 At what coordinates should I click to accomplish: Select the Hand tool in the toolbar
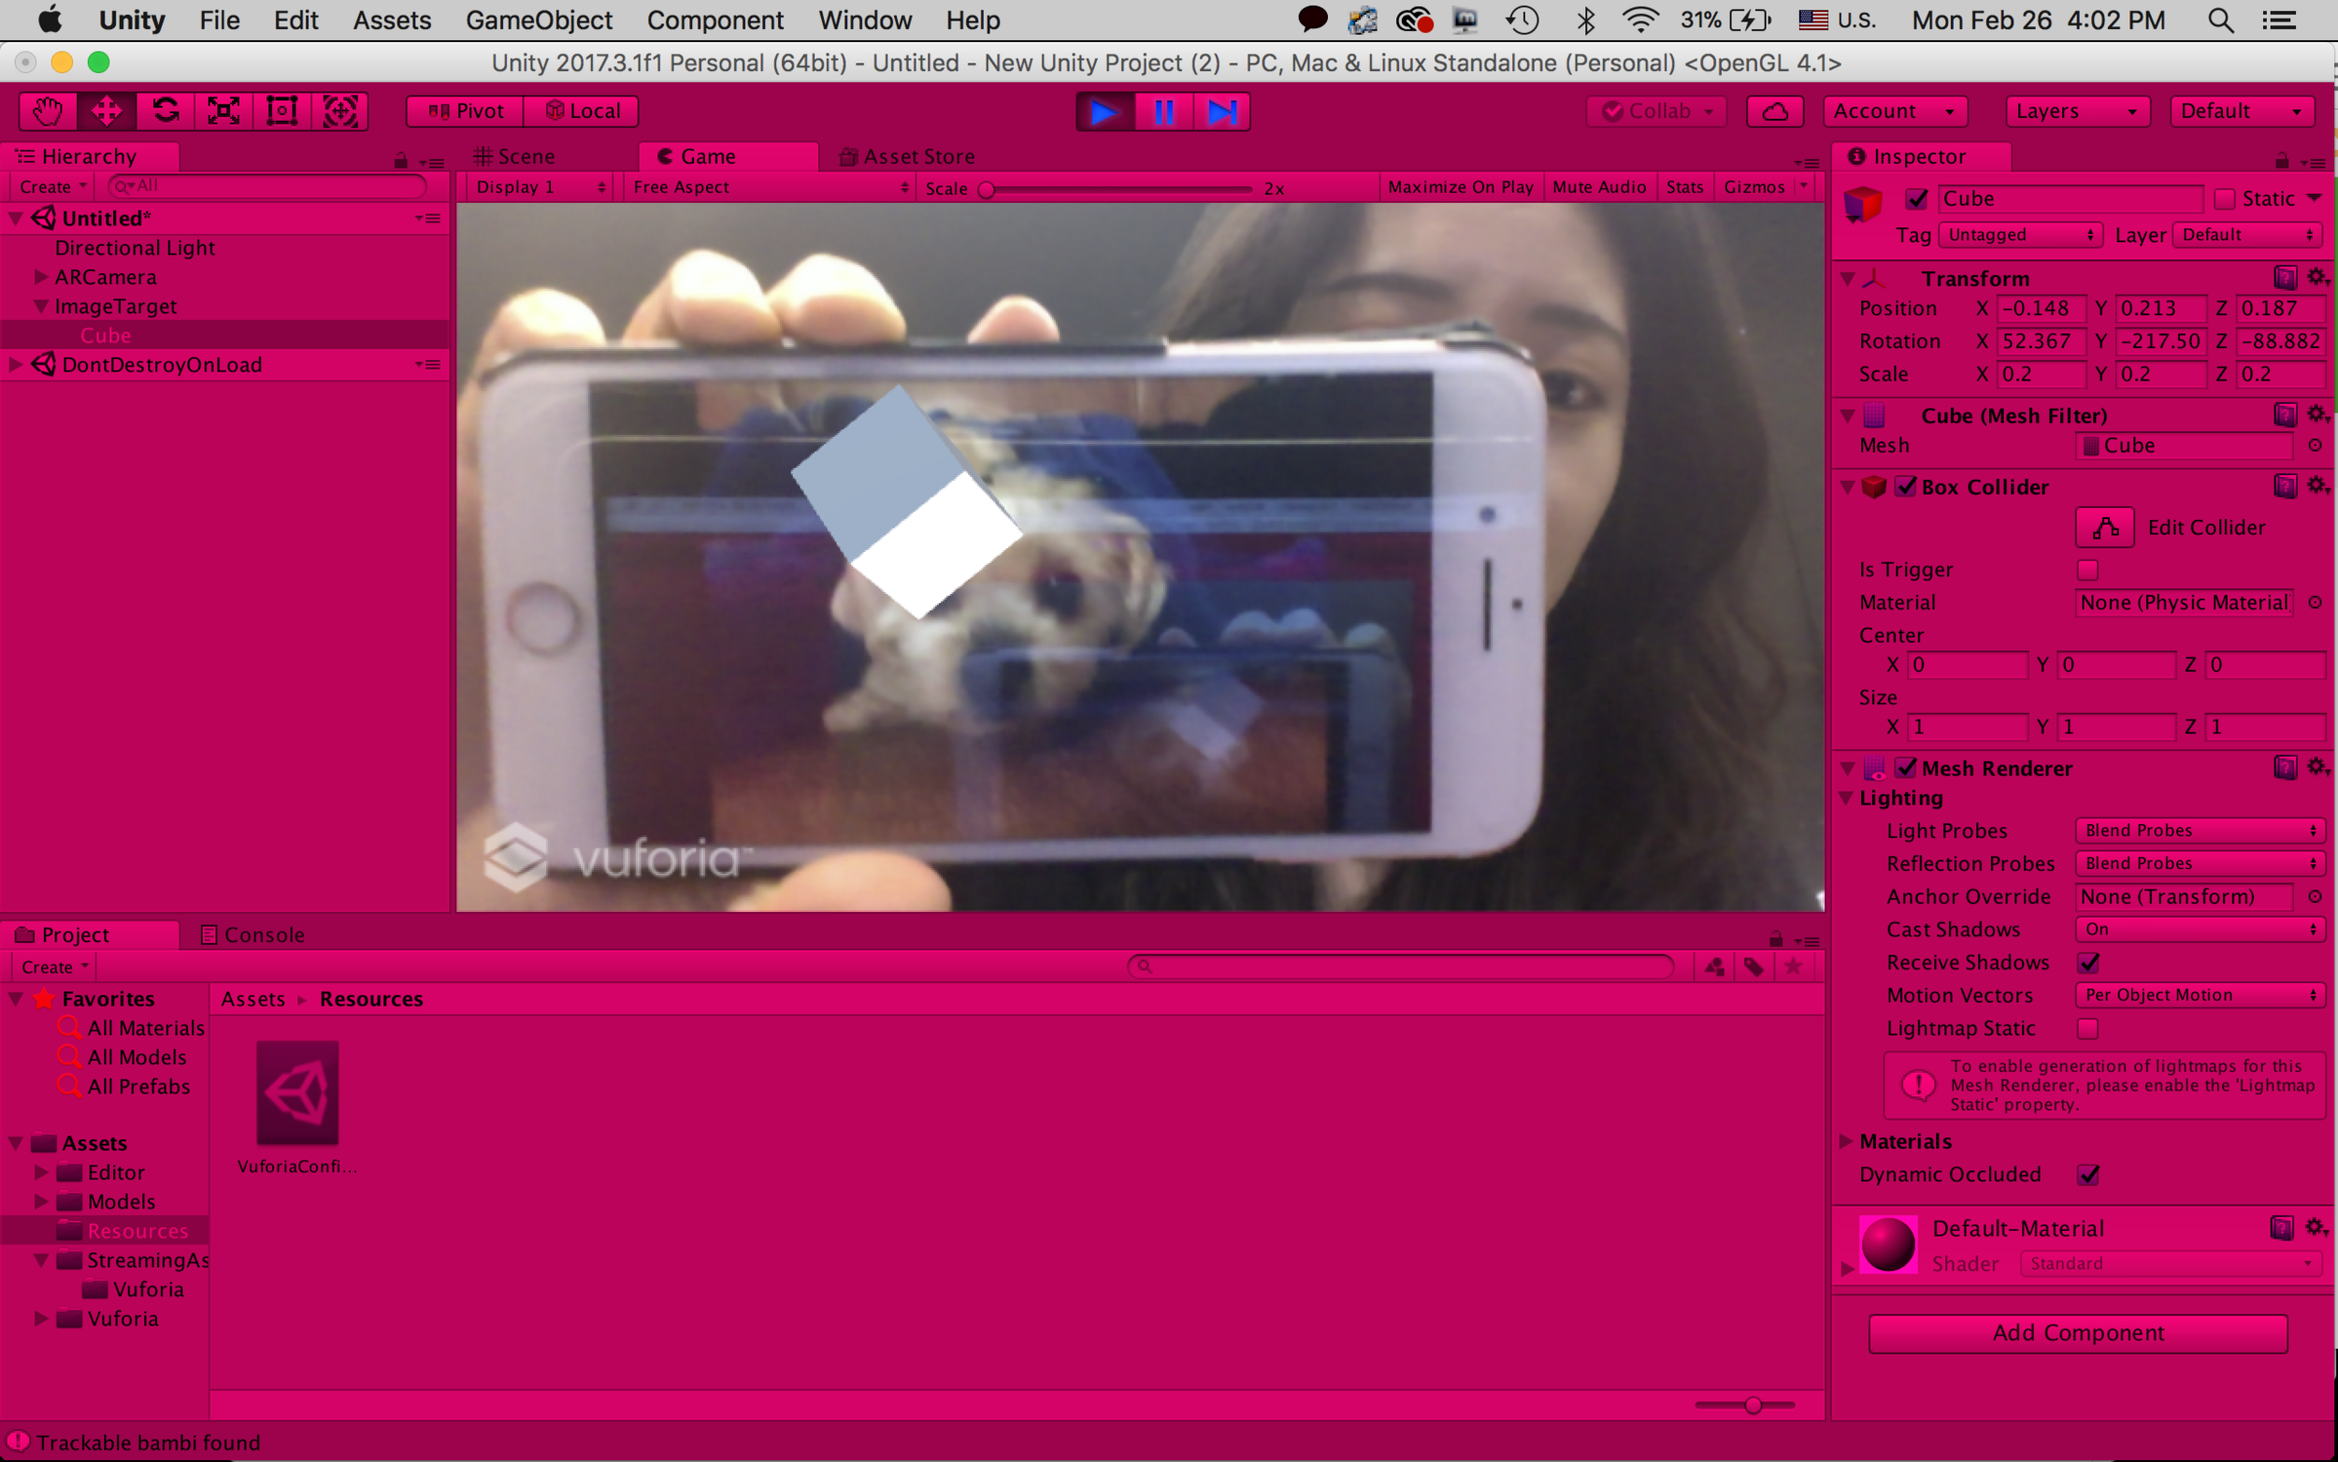[x=48, y=111]
